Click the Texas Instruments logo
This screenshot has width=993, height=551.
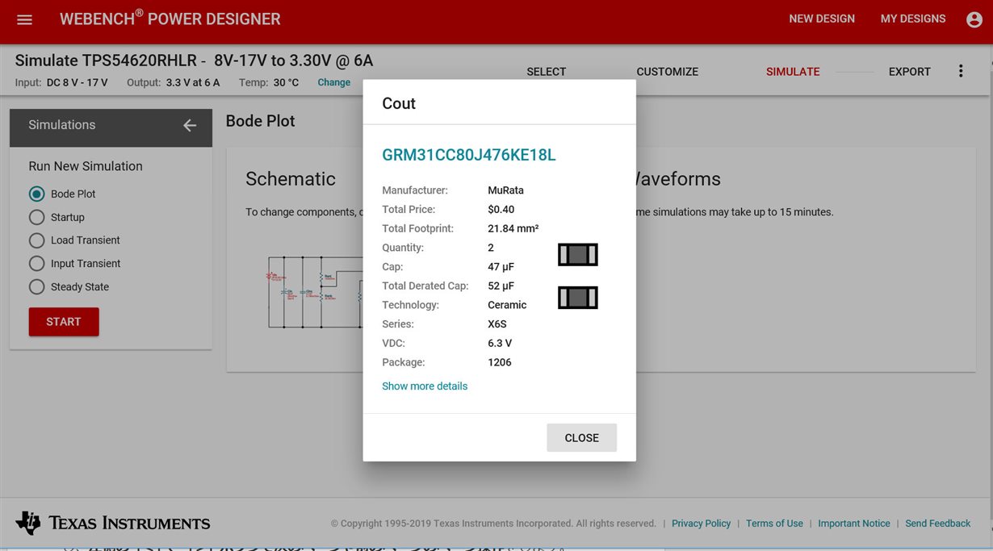[113, 523]
